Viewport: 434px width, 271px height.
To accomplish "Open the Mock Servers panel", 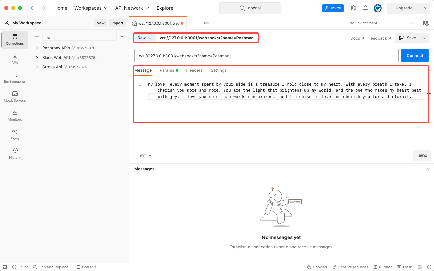I will point(15,97).
